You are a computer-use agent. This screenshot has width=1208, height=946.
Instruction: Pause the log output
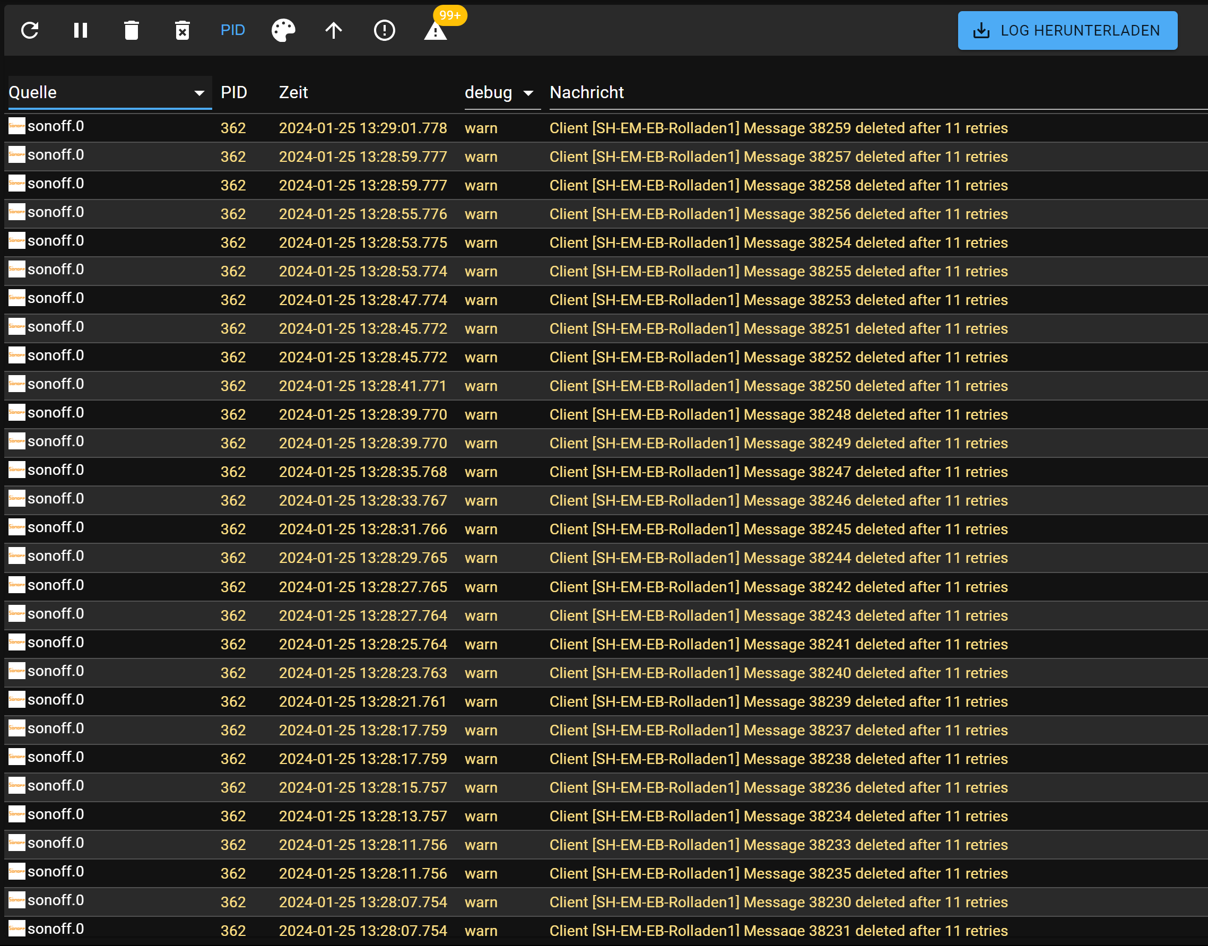tap(81, 30)
